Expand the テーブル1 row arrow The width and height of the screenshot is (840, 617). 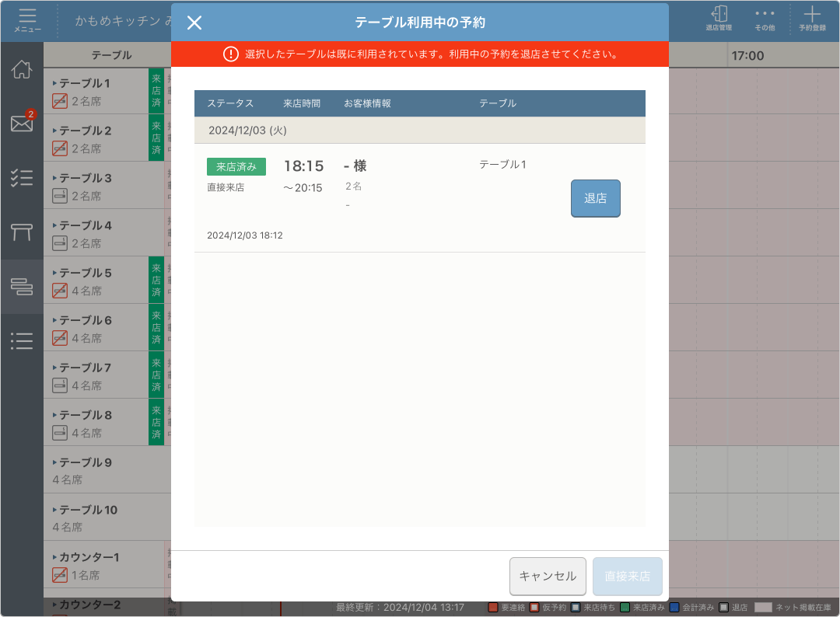pyautogui.click(x=54, y=83)
